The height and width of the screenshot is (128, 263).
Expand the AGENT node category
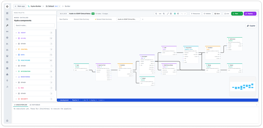pyautogui.click(x=34, y=33)
